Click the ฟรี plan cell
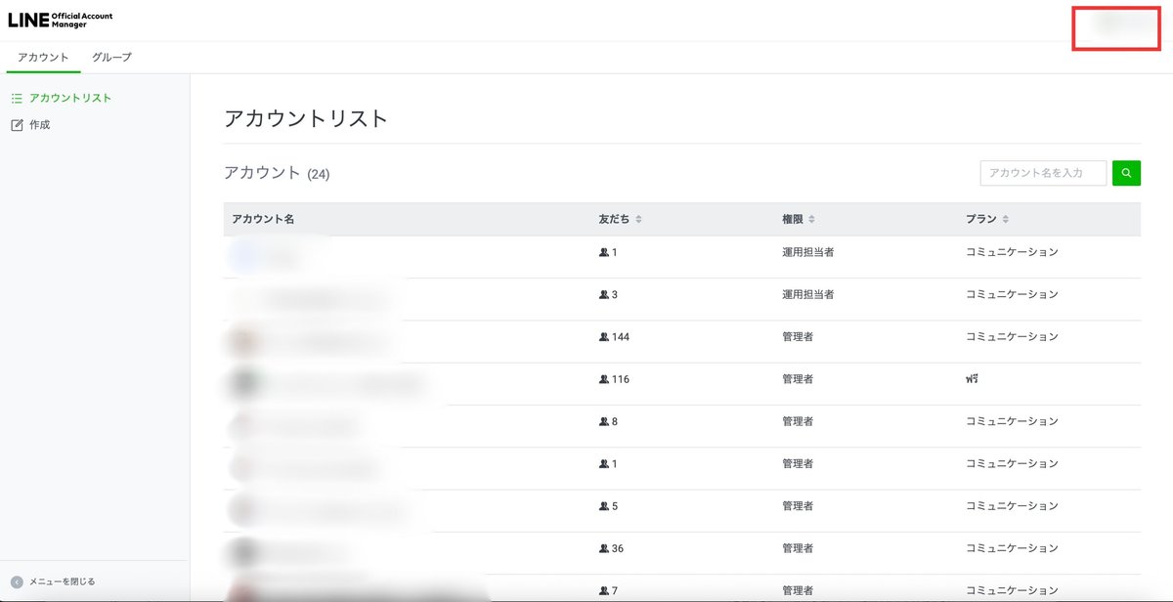Screen dimensions: 1173x602 pyautogui.click(x=972, y=378)
